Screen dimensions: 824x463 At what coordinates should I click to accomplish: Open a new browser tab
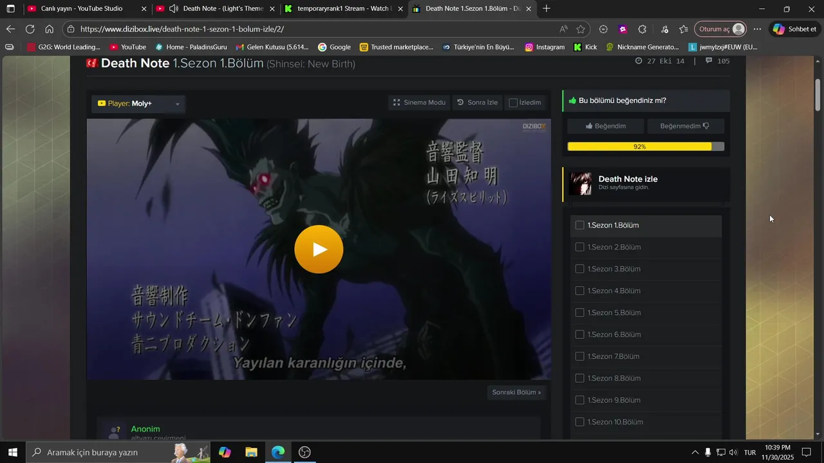click(547, 9)
